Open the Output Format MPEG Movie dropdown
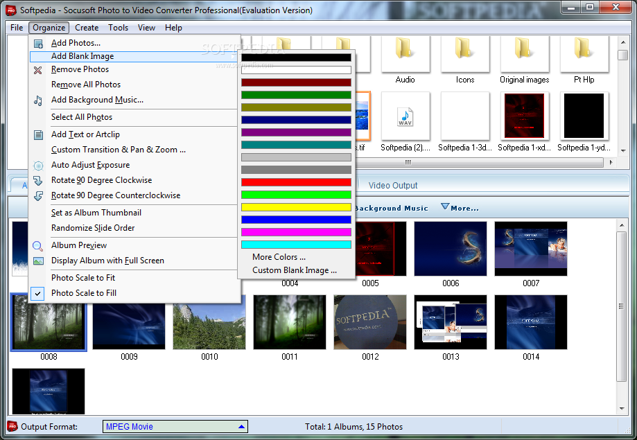637x440 pixels. coord(175,427)
